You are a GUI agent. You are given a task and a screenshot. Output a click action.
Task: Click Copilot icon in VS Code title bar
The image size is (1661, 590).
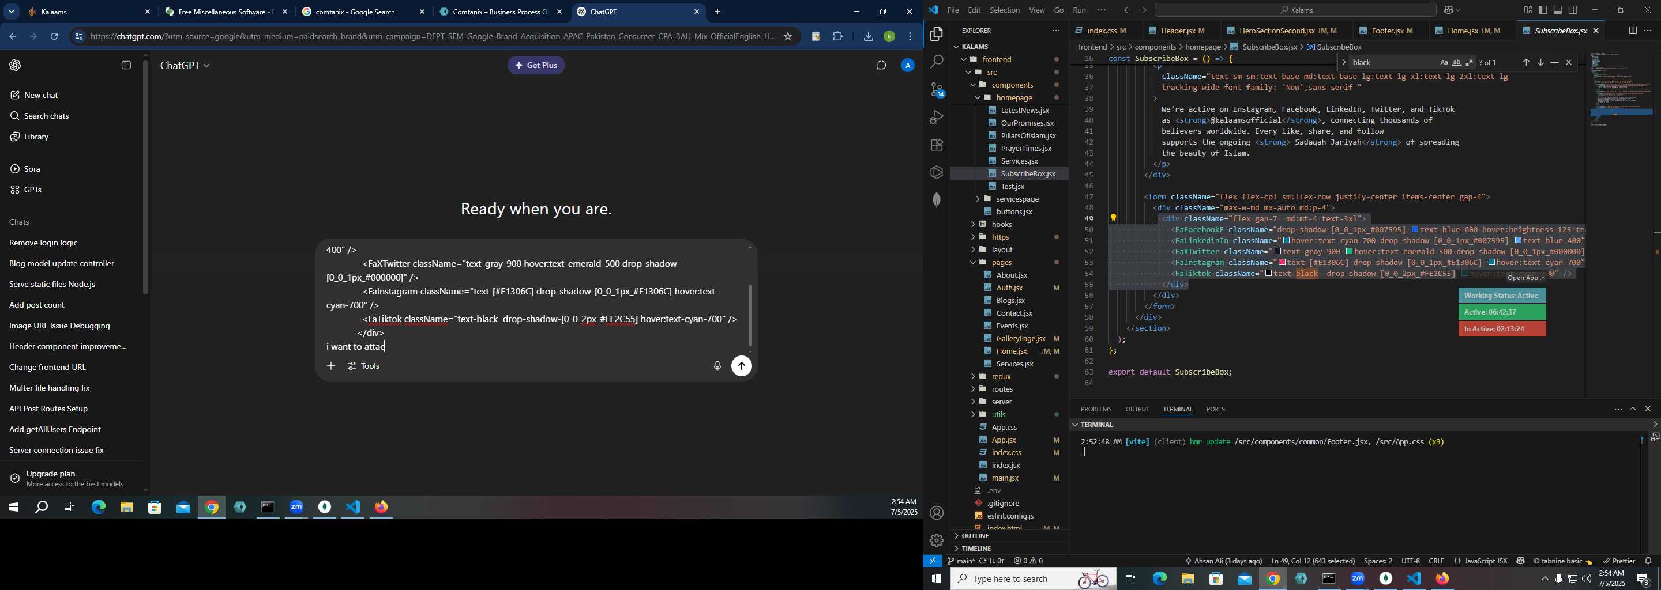pos(1450,10)
